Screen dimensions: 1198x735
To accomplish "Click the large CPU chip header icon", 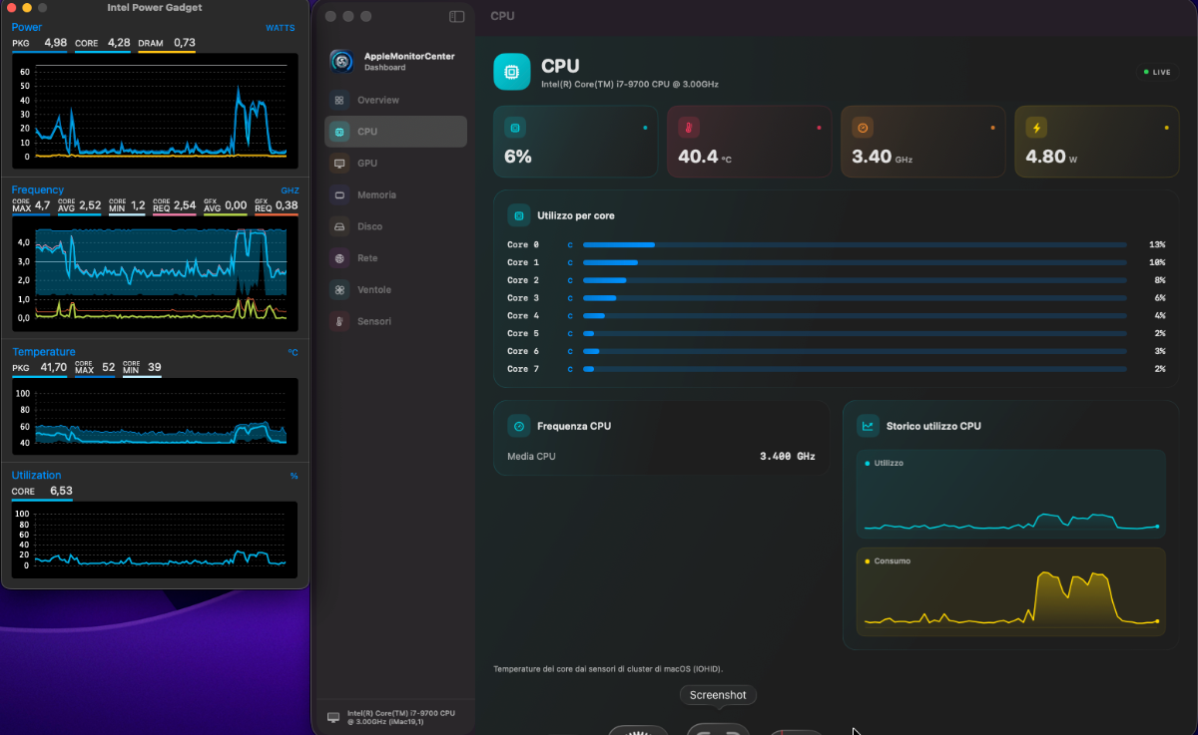I will [512, 72].
